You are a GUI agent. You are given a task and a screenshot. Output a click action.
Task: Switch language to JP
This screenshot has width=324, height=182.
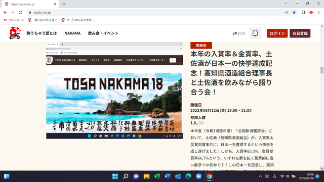point(234,33)
